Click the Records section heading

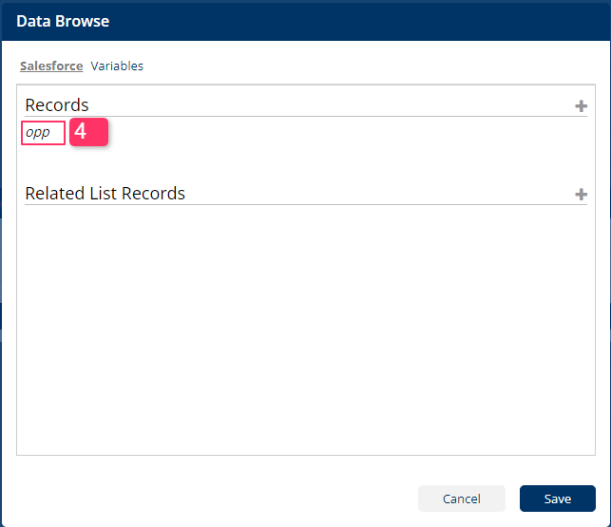(x=57, y=105)
